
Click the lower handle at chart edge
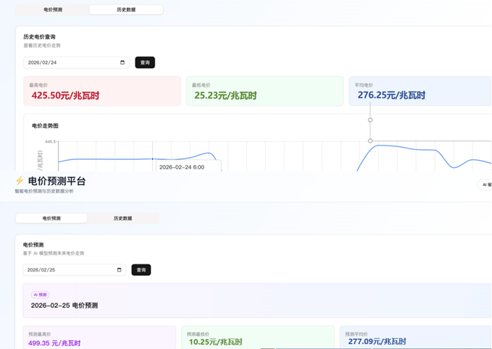370,140
